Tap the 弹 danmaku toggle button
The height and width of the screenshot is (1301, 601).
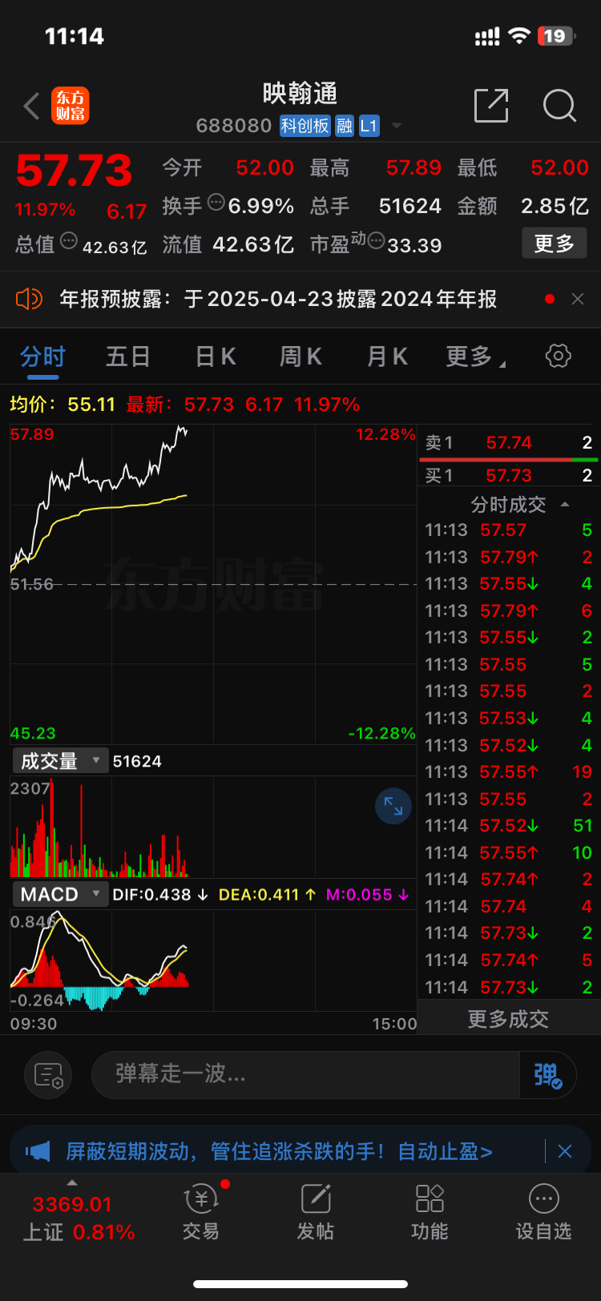pos(548,1074)
